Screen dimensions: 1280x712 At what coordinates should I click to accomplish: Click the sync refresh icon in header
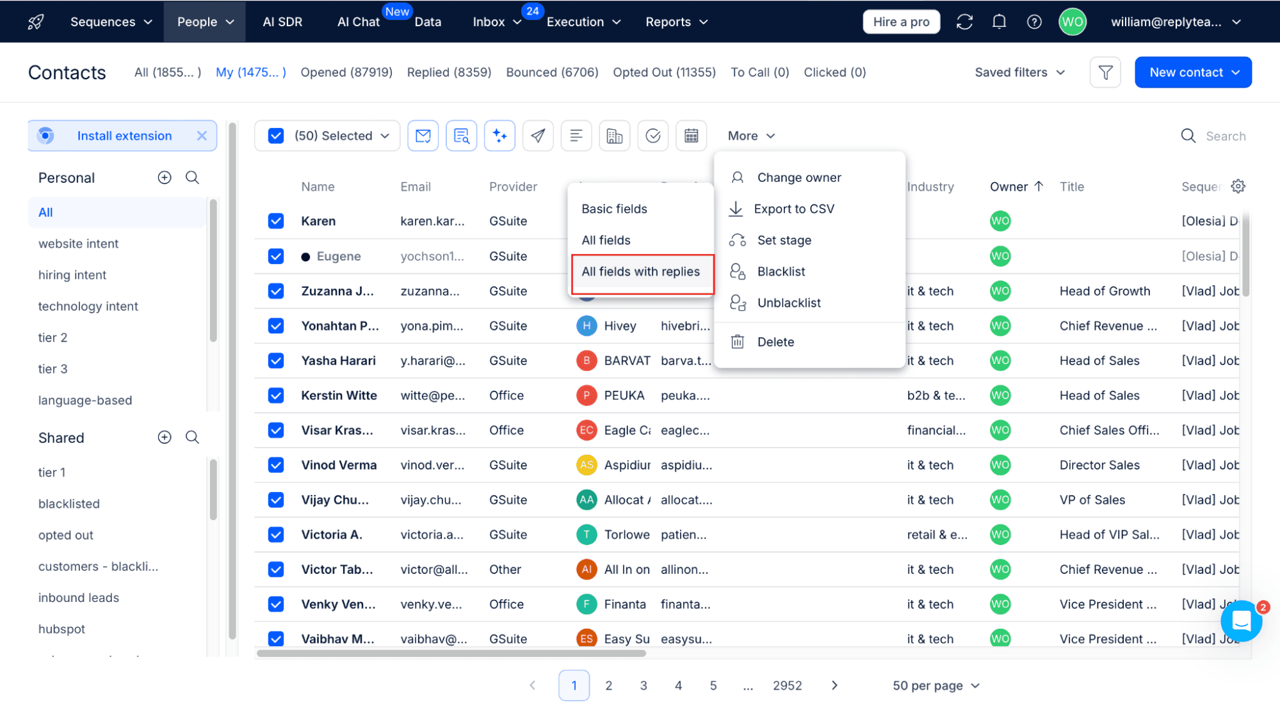[964, 22]
